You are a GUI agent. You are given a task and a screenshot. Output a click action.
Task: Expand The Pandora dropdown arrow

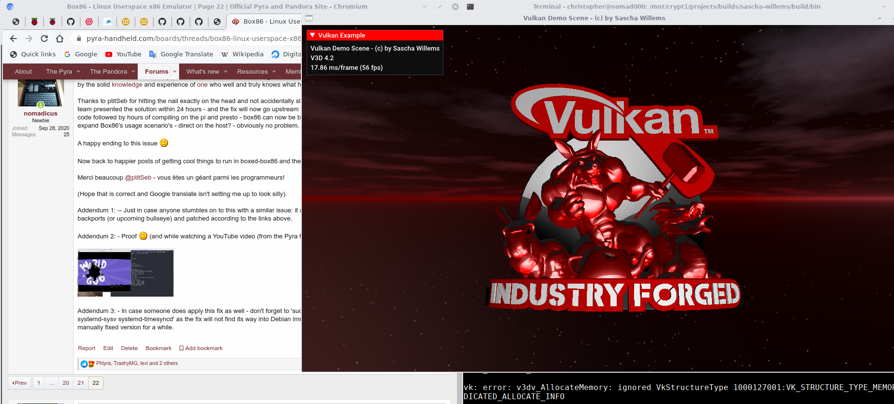tap(133, 72)
